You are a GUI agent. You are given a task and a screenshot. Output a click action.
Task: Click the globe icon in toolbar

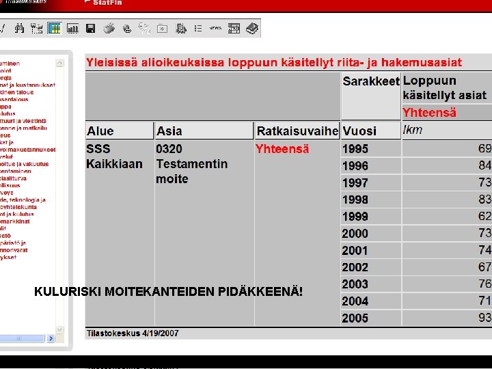pyautogui.click(x=127, y=29)
